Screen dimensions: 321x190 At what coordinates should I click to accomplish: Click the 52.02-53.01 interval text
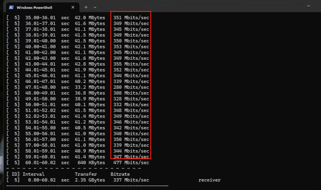(x=40, y=116)
